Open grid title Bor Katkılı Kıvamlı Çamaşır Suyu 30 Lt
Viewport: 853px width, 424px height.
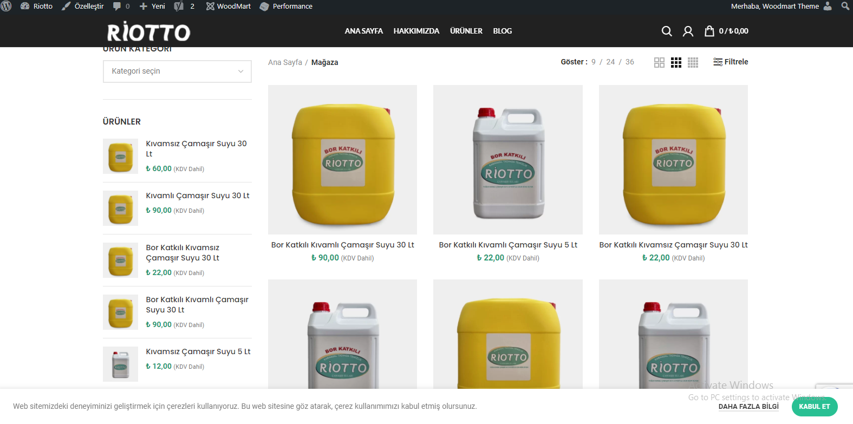[342, 245]
